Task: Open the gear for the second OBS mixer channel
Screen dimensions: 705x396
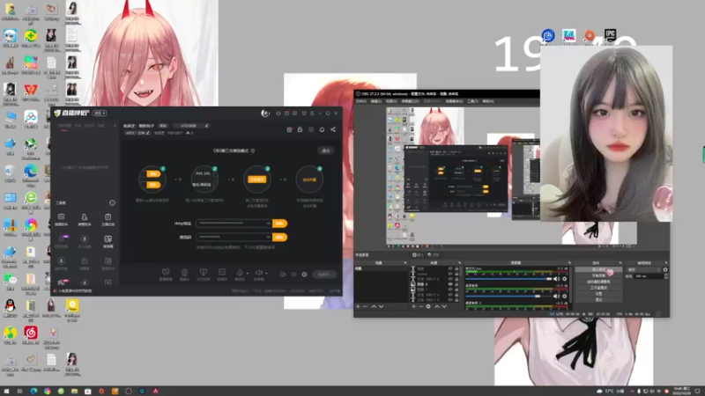Action: [x=565, y=296]
